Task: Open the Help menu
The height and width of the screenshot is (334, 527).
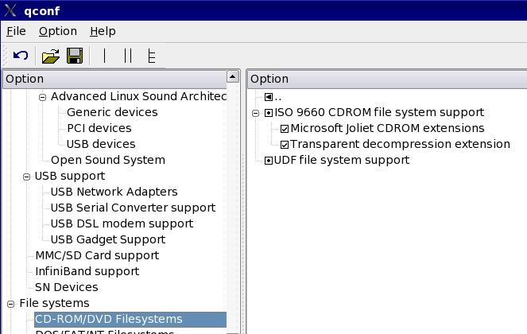Action: (103, 31)
